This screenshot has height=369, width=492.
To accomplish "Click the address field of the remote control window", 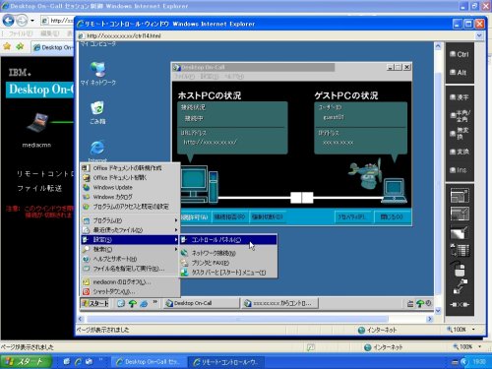I will tap(276, 35).
